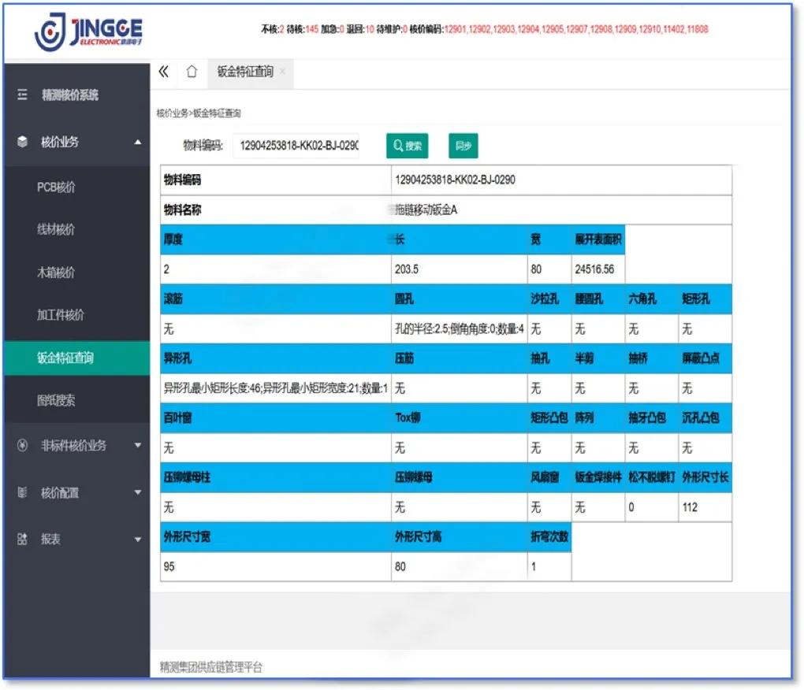Click the 压铆螺母柱 column header

tap(276, 477)
